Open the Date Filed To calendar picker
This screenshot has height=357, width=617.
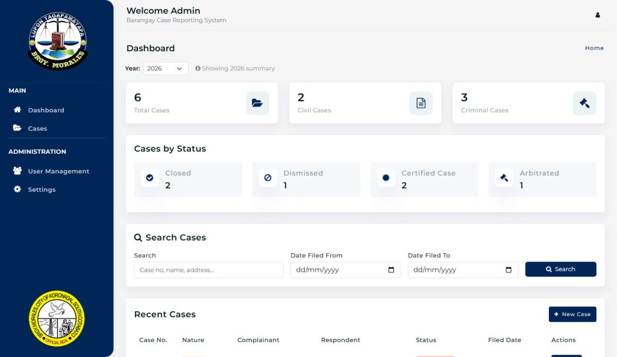509,270
